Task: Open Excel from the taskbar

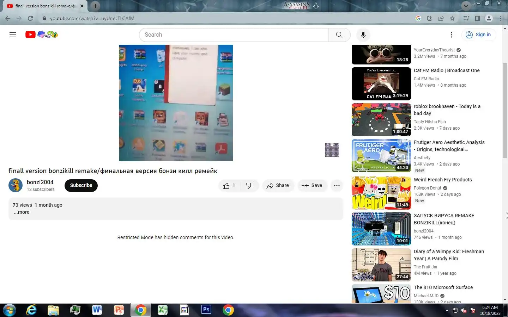Action: (x=162, y=310)
